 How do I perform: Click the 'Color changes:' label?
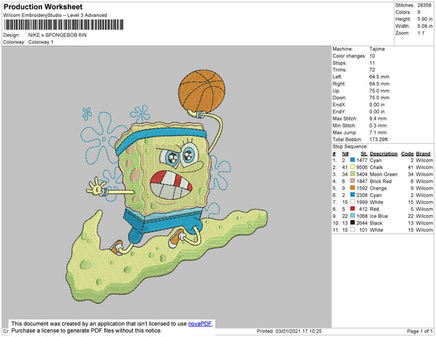tap(350, 56)
